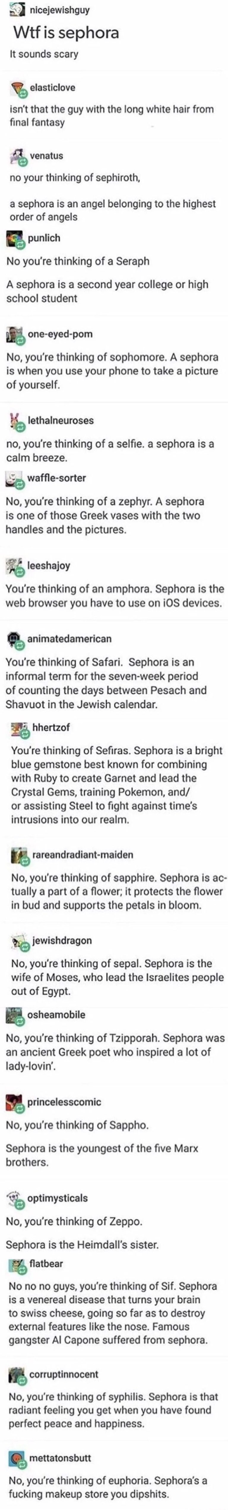Open lethalneuroses' avatar icon
Image resolution: width=228 pixels, height=1510 pixels.
click(16, 421)
